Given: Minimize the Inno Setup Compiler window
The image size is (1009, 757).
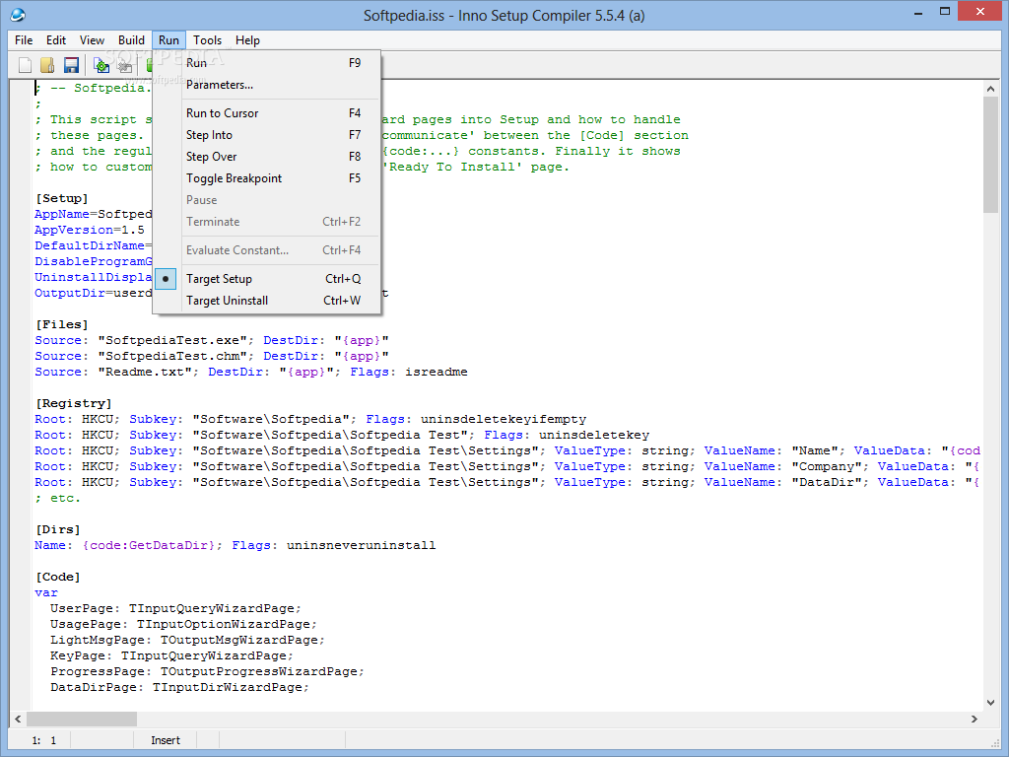Looking at the screenshot, I should (918, 12).
